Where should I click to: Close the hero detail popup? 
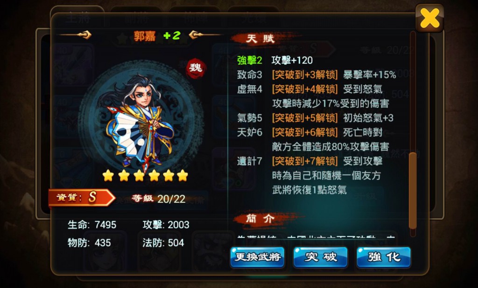coord(429,18)
